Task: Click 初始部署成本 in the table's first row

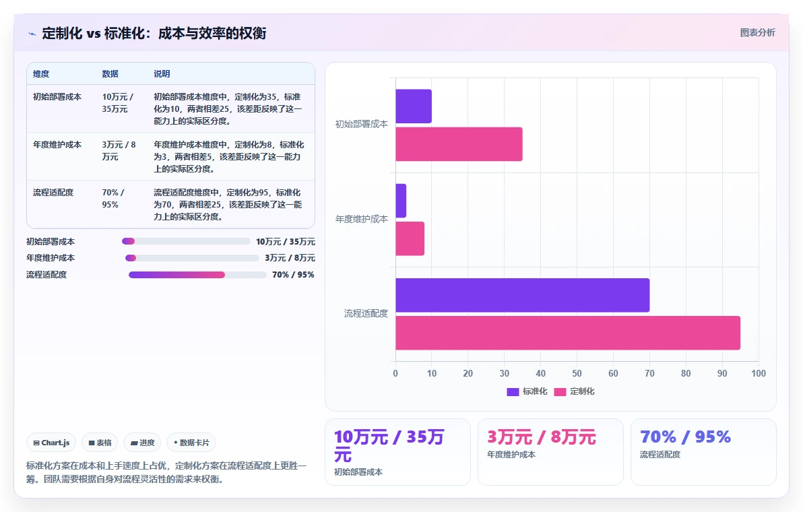Action: (x=57, y=97)
